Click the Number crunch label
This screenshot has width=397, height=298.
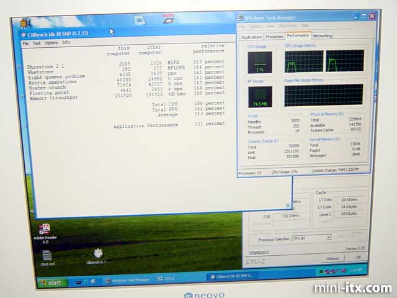pyautogui.click(x=47, y=88)
